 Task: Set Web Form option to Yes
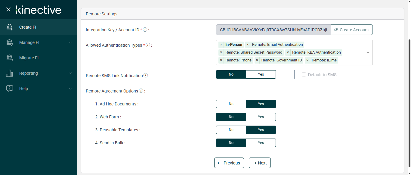pyautogui.click(x=261, y=117)
